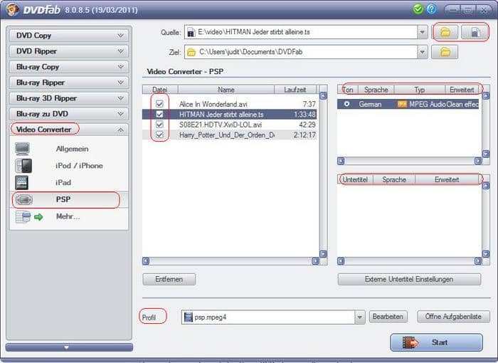Click folder icon in Ziel field
498x363 pixels.
pos(191,52)
